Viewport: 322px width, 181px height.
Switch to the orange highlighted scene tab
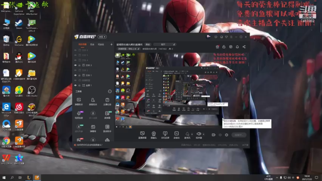pyautogui.click(x=83, y=45)
